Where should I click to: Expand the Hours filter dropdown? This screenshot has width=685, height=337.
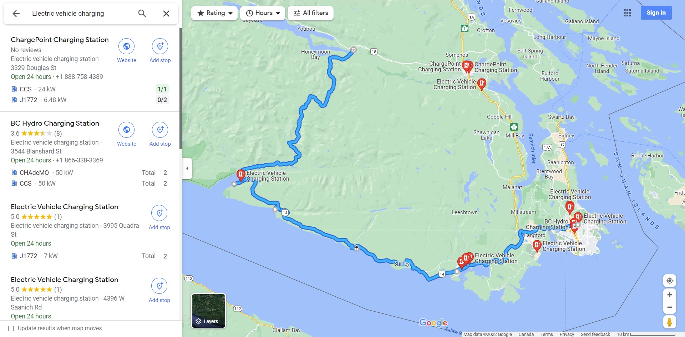click(263, 13)
